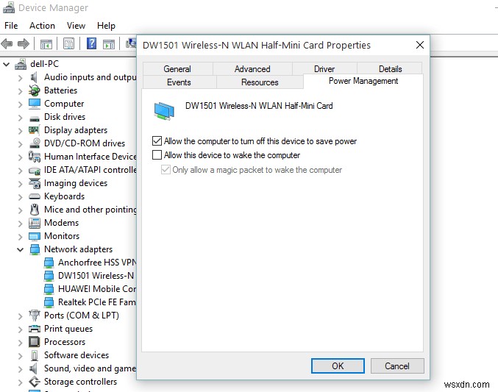Expand the Keyboards node
The height and width of the screenshot is (392, 498).
[x=21, y=196]
